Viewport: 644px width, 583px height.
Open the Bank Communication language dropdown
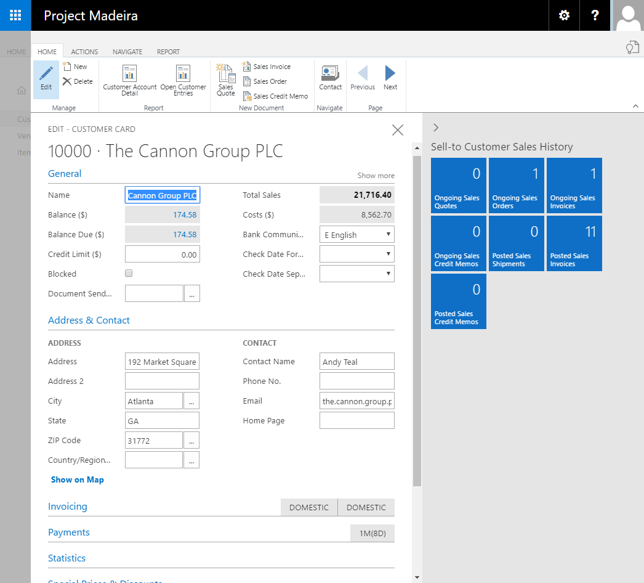(357, 234)
